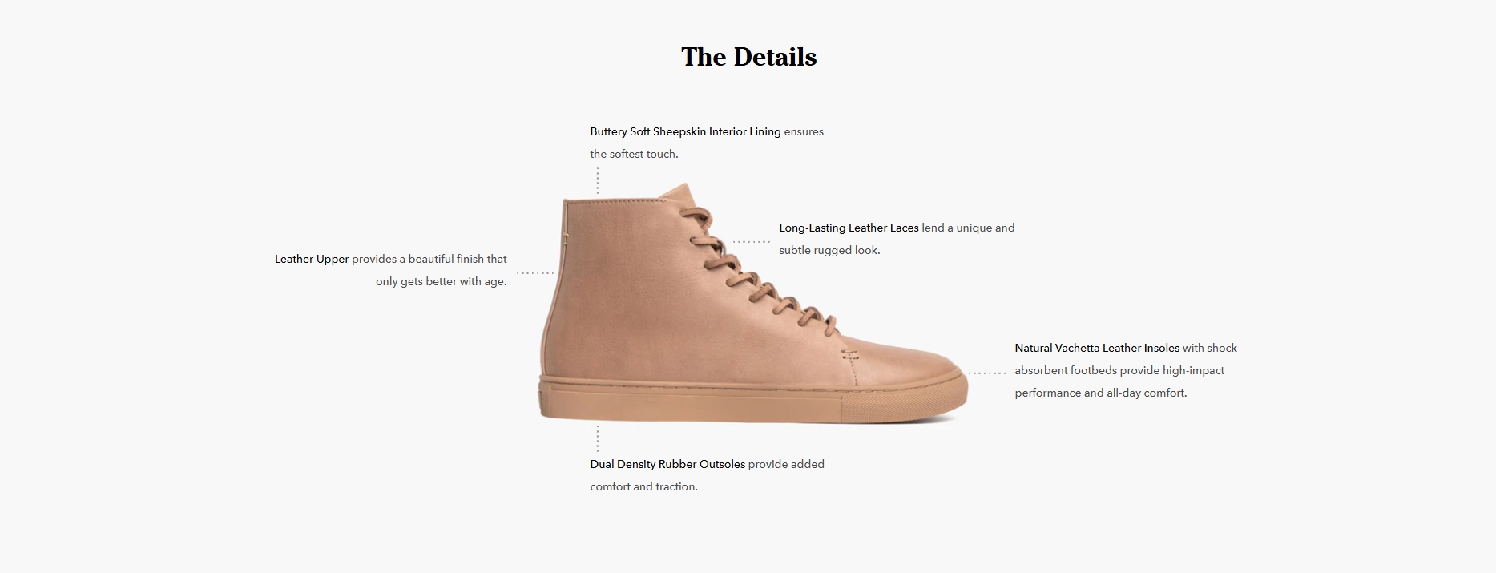Image resolution: width=1496 pixels, height=573 pixels.
Task: Click the high-top sneaker product image
Action: coord(753,303)
